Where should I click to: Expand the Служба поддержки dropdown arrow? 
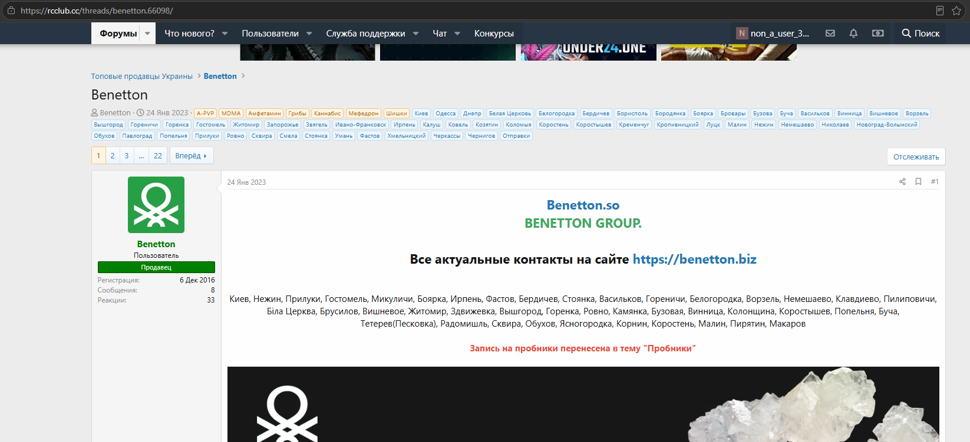click(416, 34)
